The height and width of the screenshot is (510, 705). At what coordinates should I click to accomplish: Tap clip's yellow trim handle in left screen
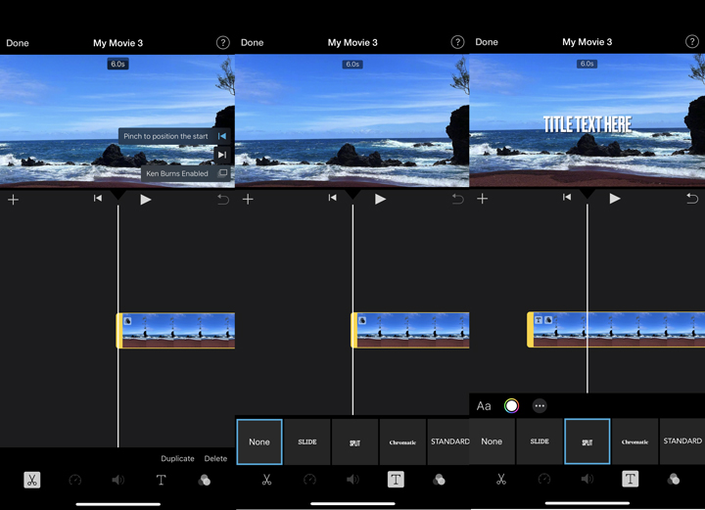pyautogui.click(x=119, y=331)
